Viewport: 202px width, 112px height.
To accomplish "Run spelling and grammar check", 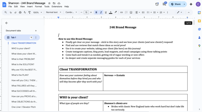I will click(x=25, y=12).
